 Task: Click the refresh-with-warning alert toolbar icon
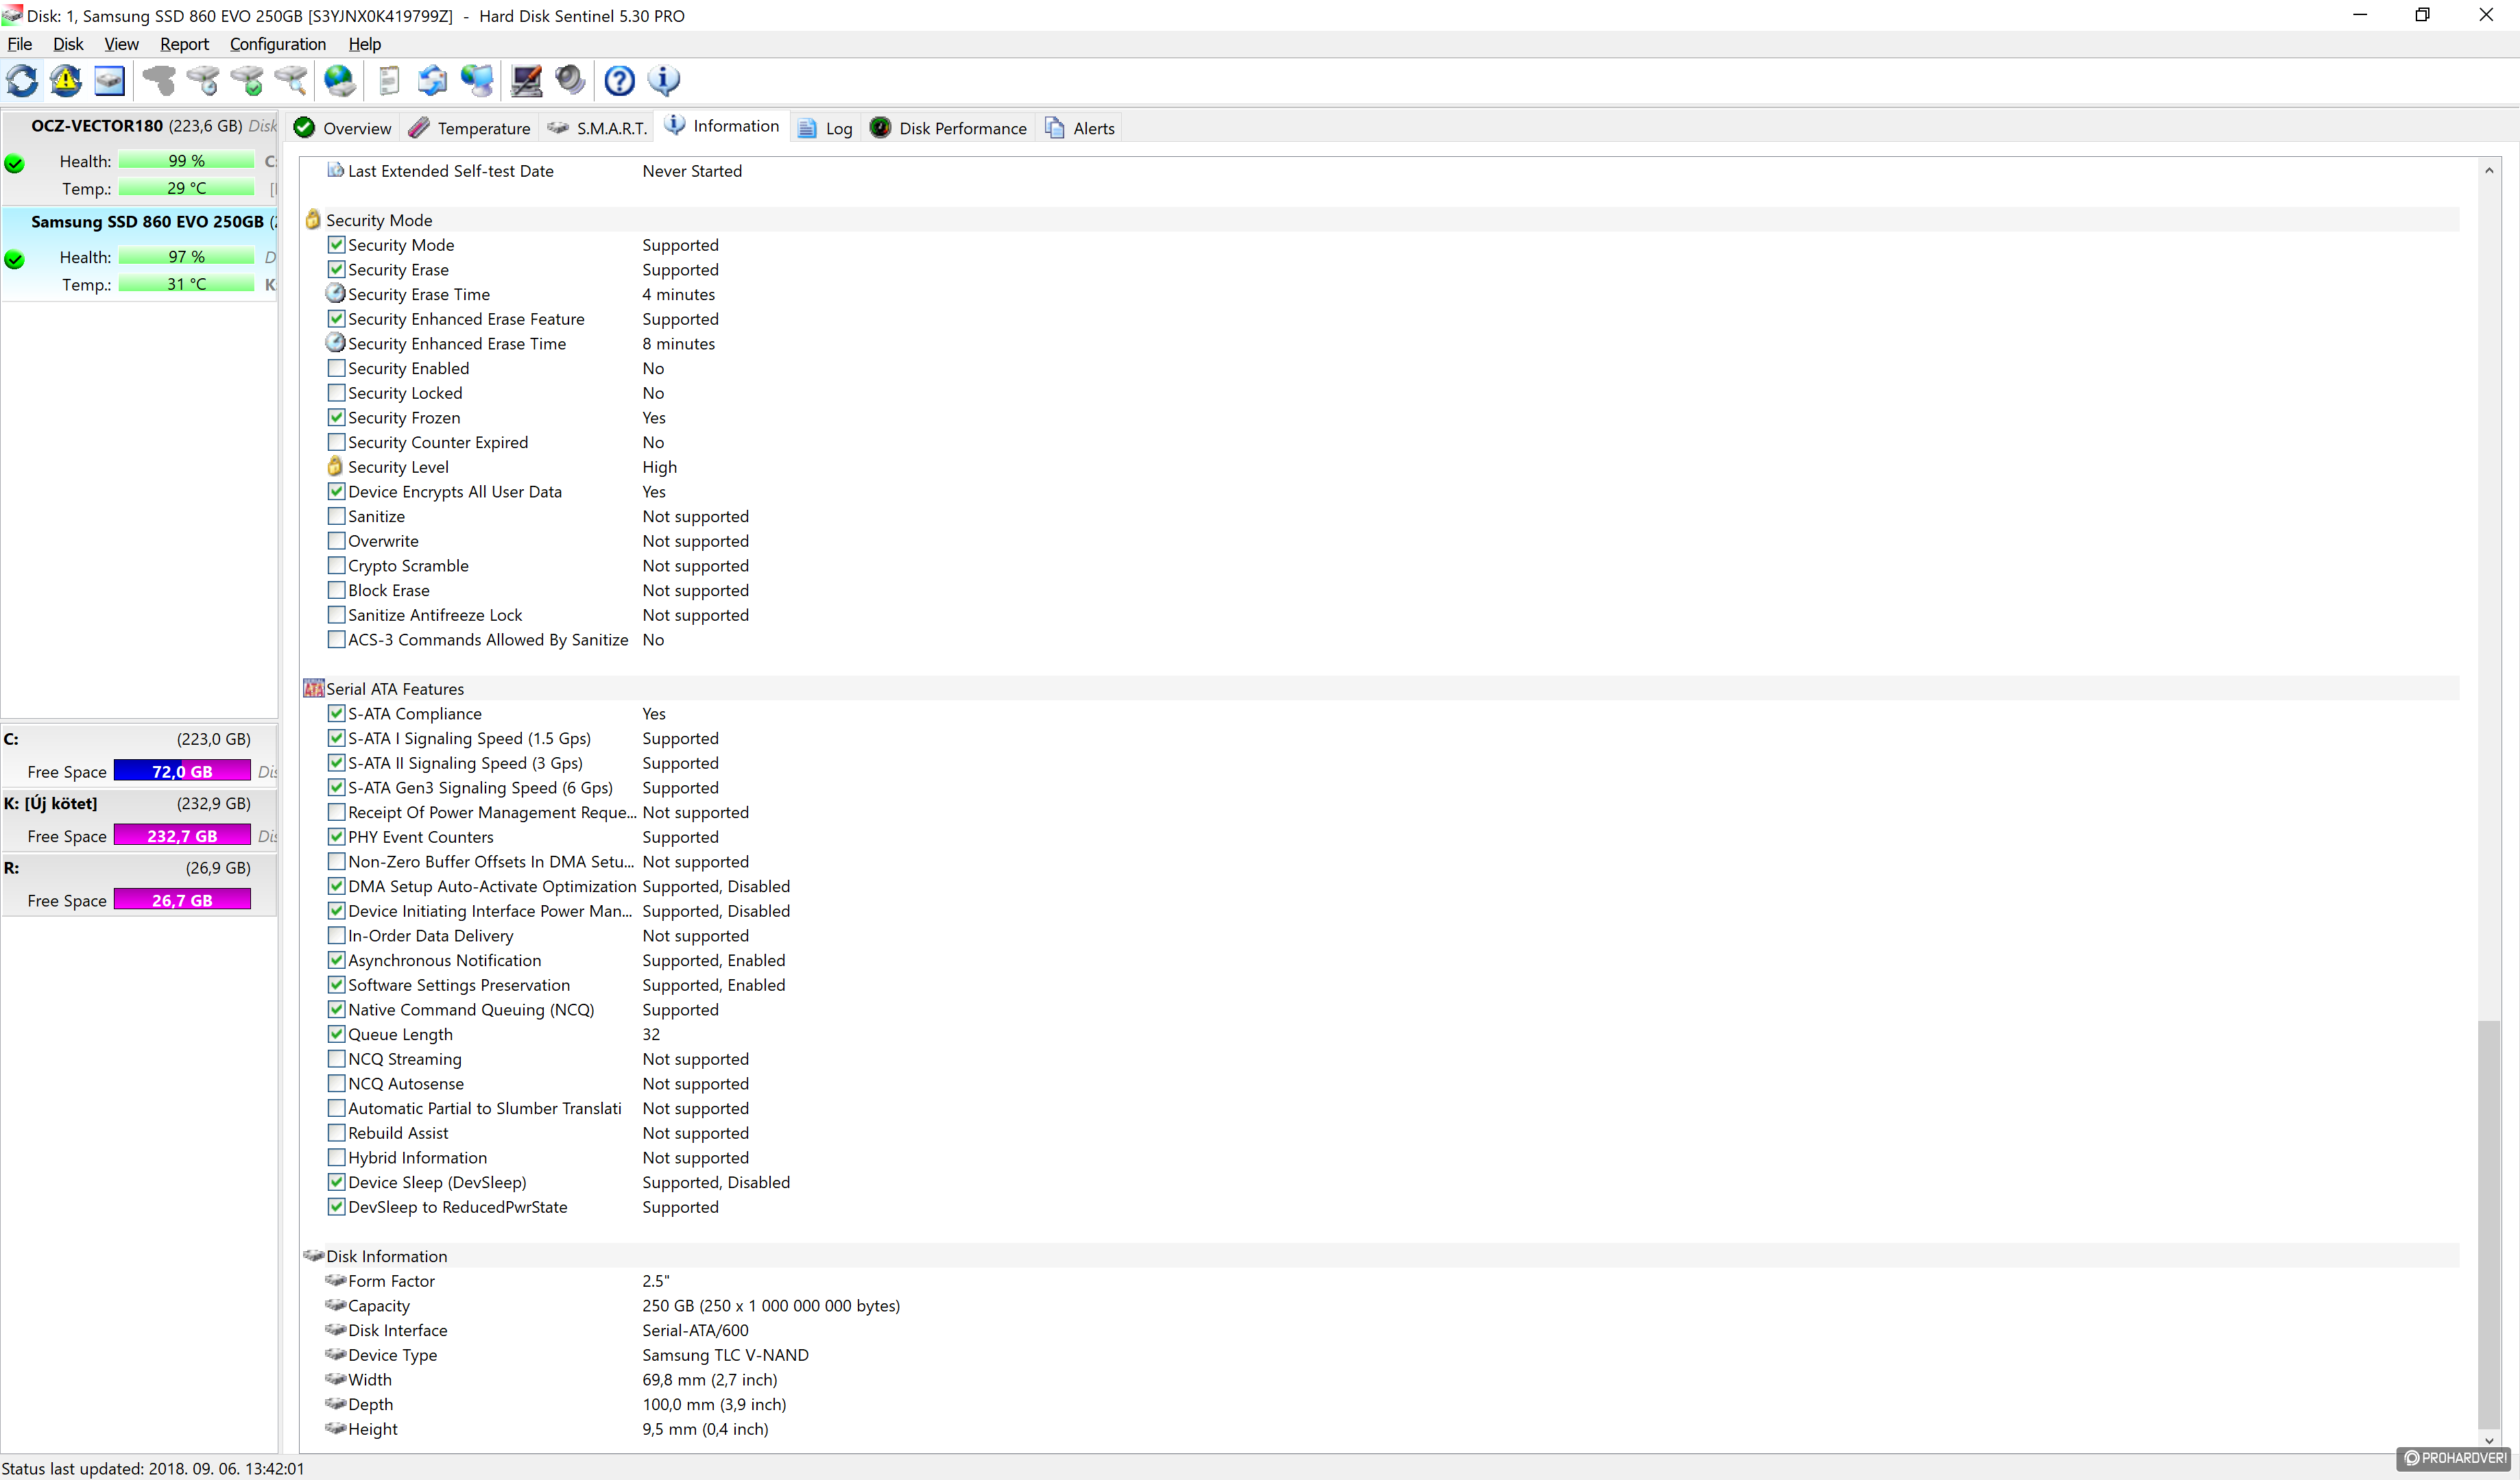click(x=66, y=80)
